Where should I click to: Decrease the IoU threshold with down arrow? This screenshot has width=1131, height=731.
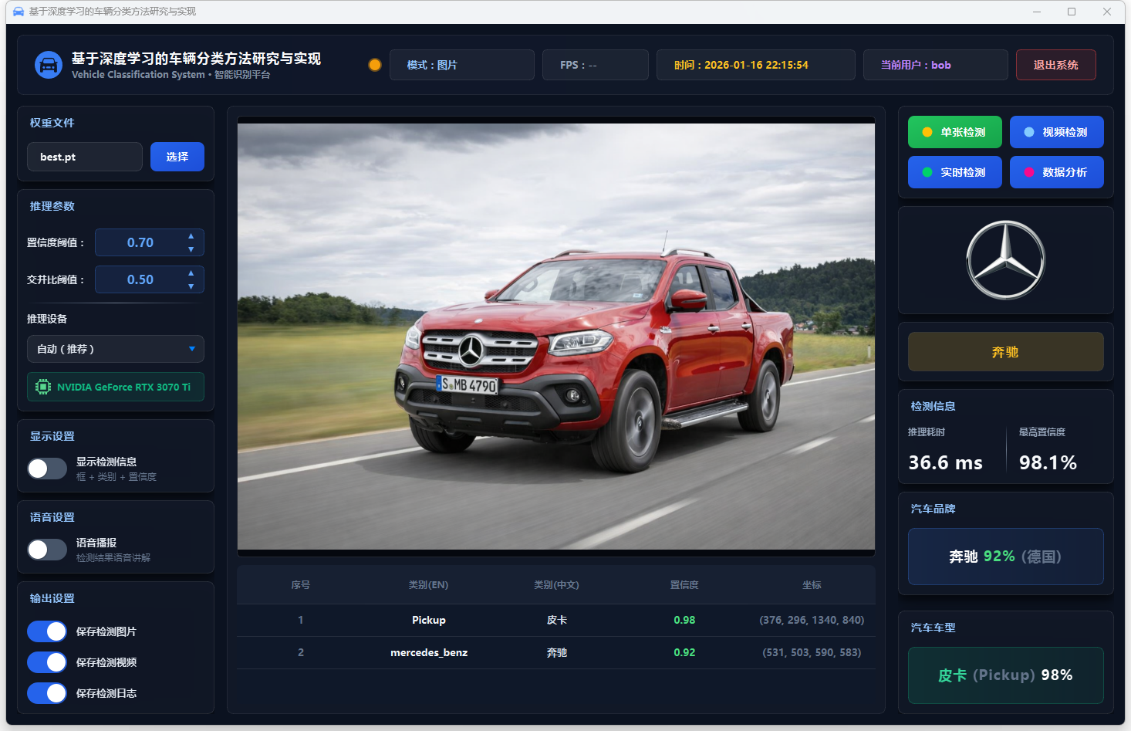tap(191, 286)
